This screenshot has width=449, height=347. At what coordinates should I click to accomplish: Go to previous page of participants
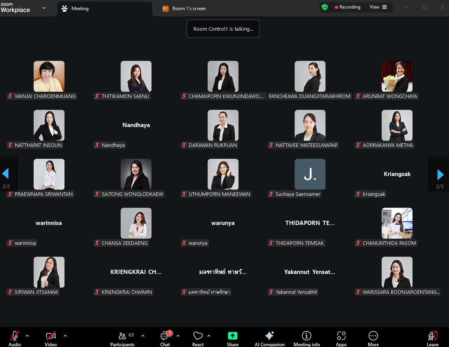(5, 174)
